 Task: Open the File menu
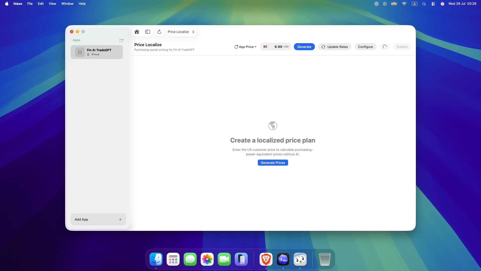point(30,4)
